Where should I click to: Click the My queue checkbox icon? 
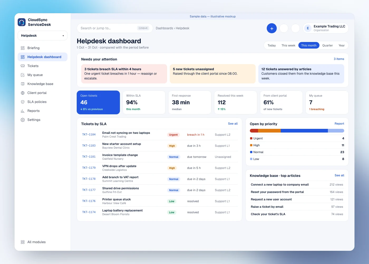(23, 75)
